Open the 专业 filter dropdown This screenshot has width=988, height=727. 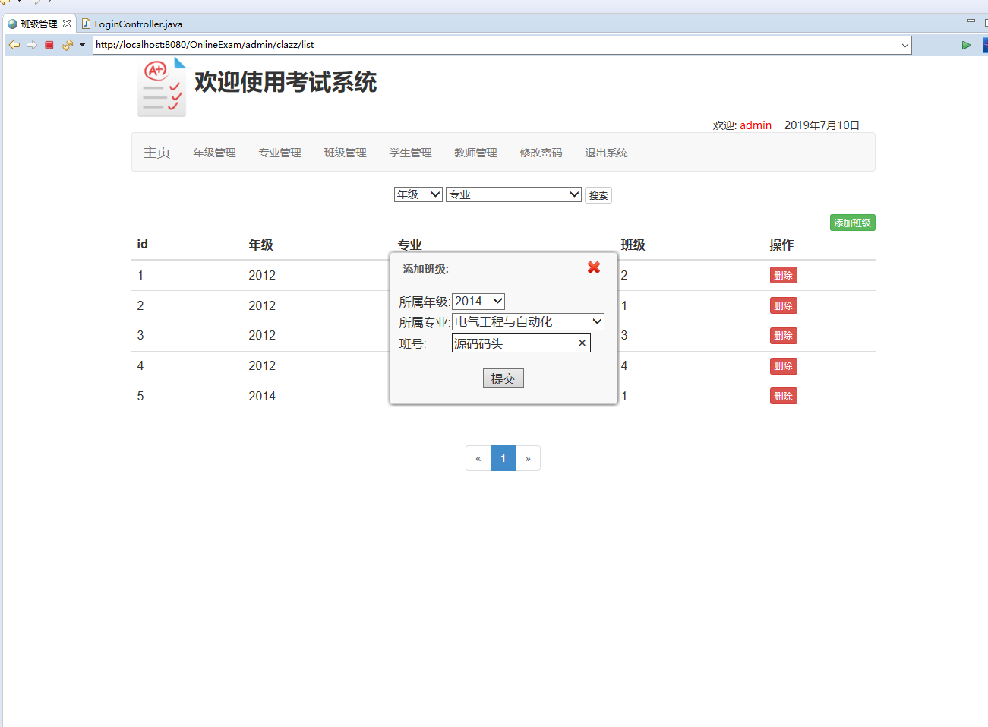[x=513, y=194]
